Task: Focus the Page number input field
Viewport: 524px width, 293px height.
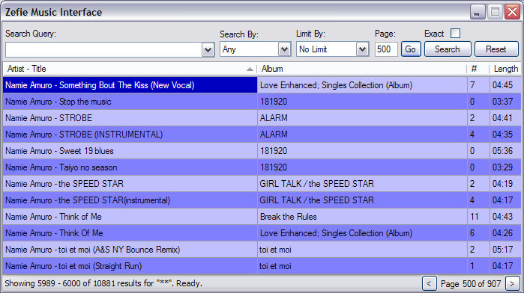Action: click(x=386, y=49)
